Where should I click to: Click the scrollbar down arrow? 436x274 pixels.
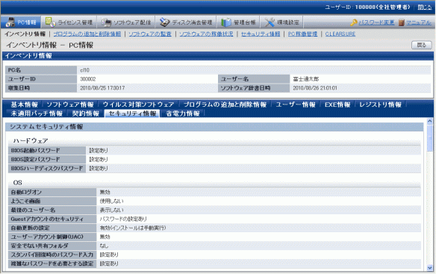(x=430, y=268)
